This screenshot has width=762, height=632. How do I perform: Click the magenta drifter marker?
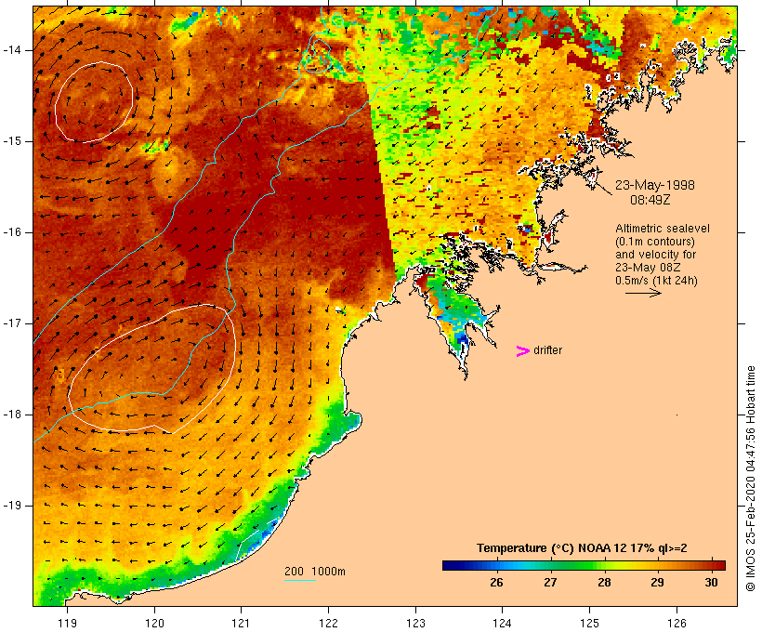[x=522, y=351]
